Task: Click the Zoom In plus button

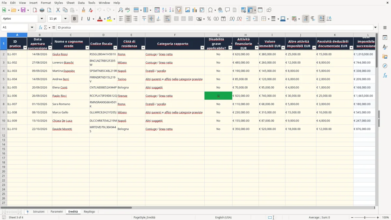Action: click(378, 217)
